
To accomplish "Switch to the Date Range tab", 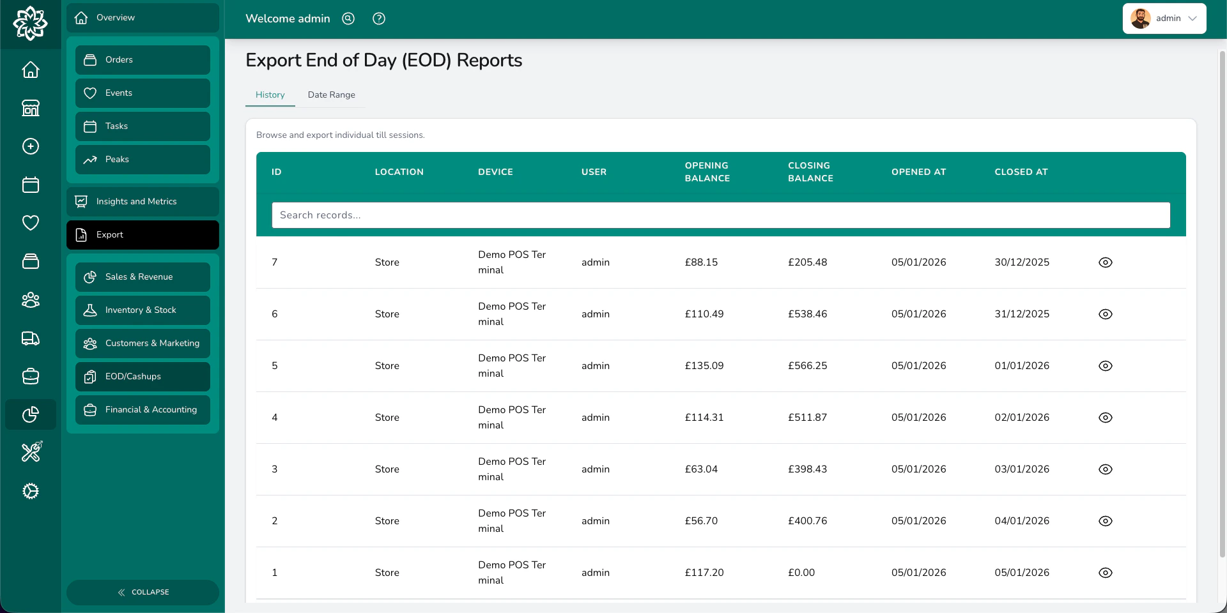I will 331,95.
